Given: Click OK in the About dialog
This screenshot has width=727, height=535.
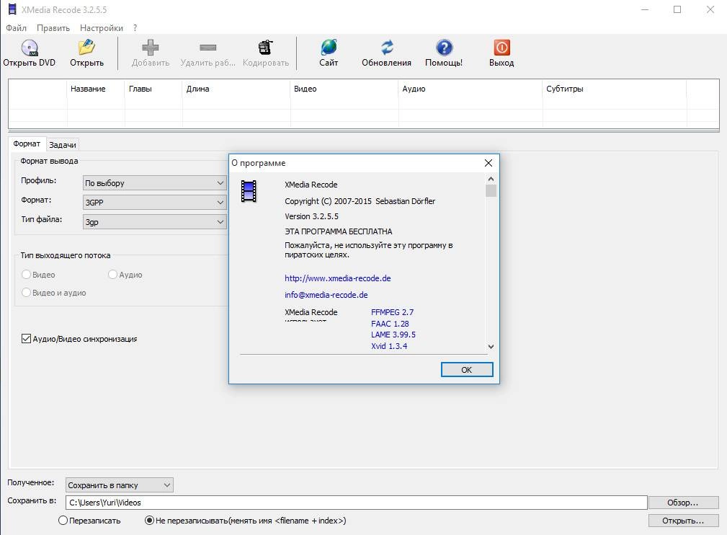Looking at the screenshot, I should click(x=466, y=370).
